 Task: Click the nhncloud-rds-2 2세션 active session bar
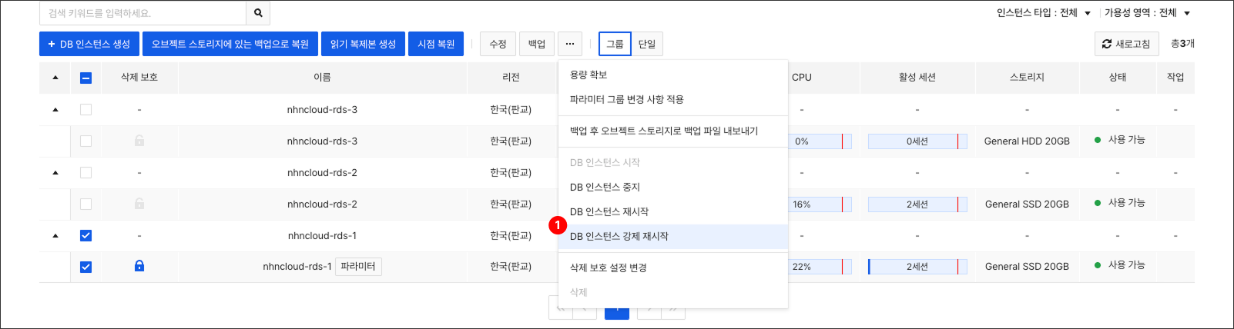coord(917,204)
